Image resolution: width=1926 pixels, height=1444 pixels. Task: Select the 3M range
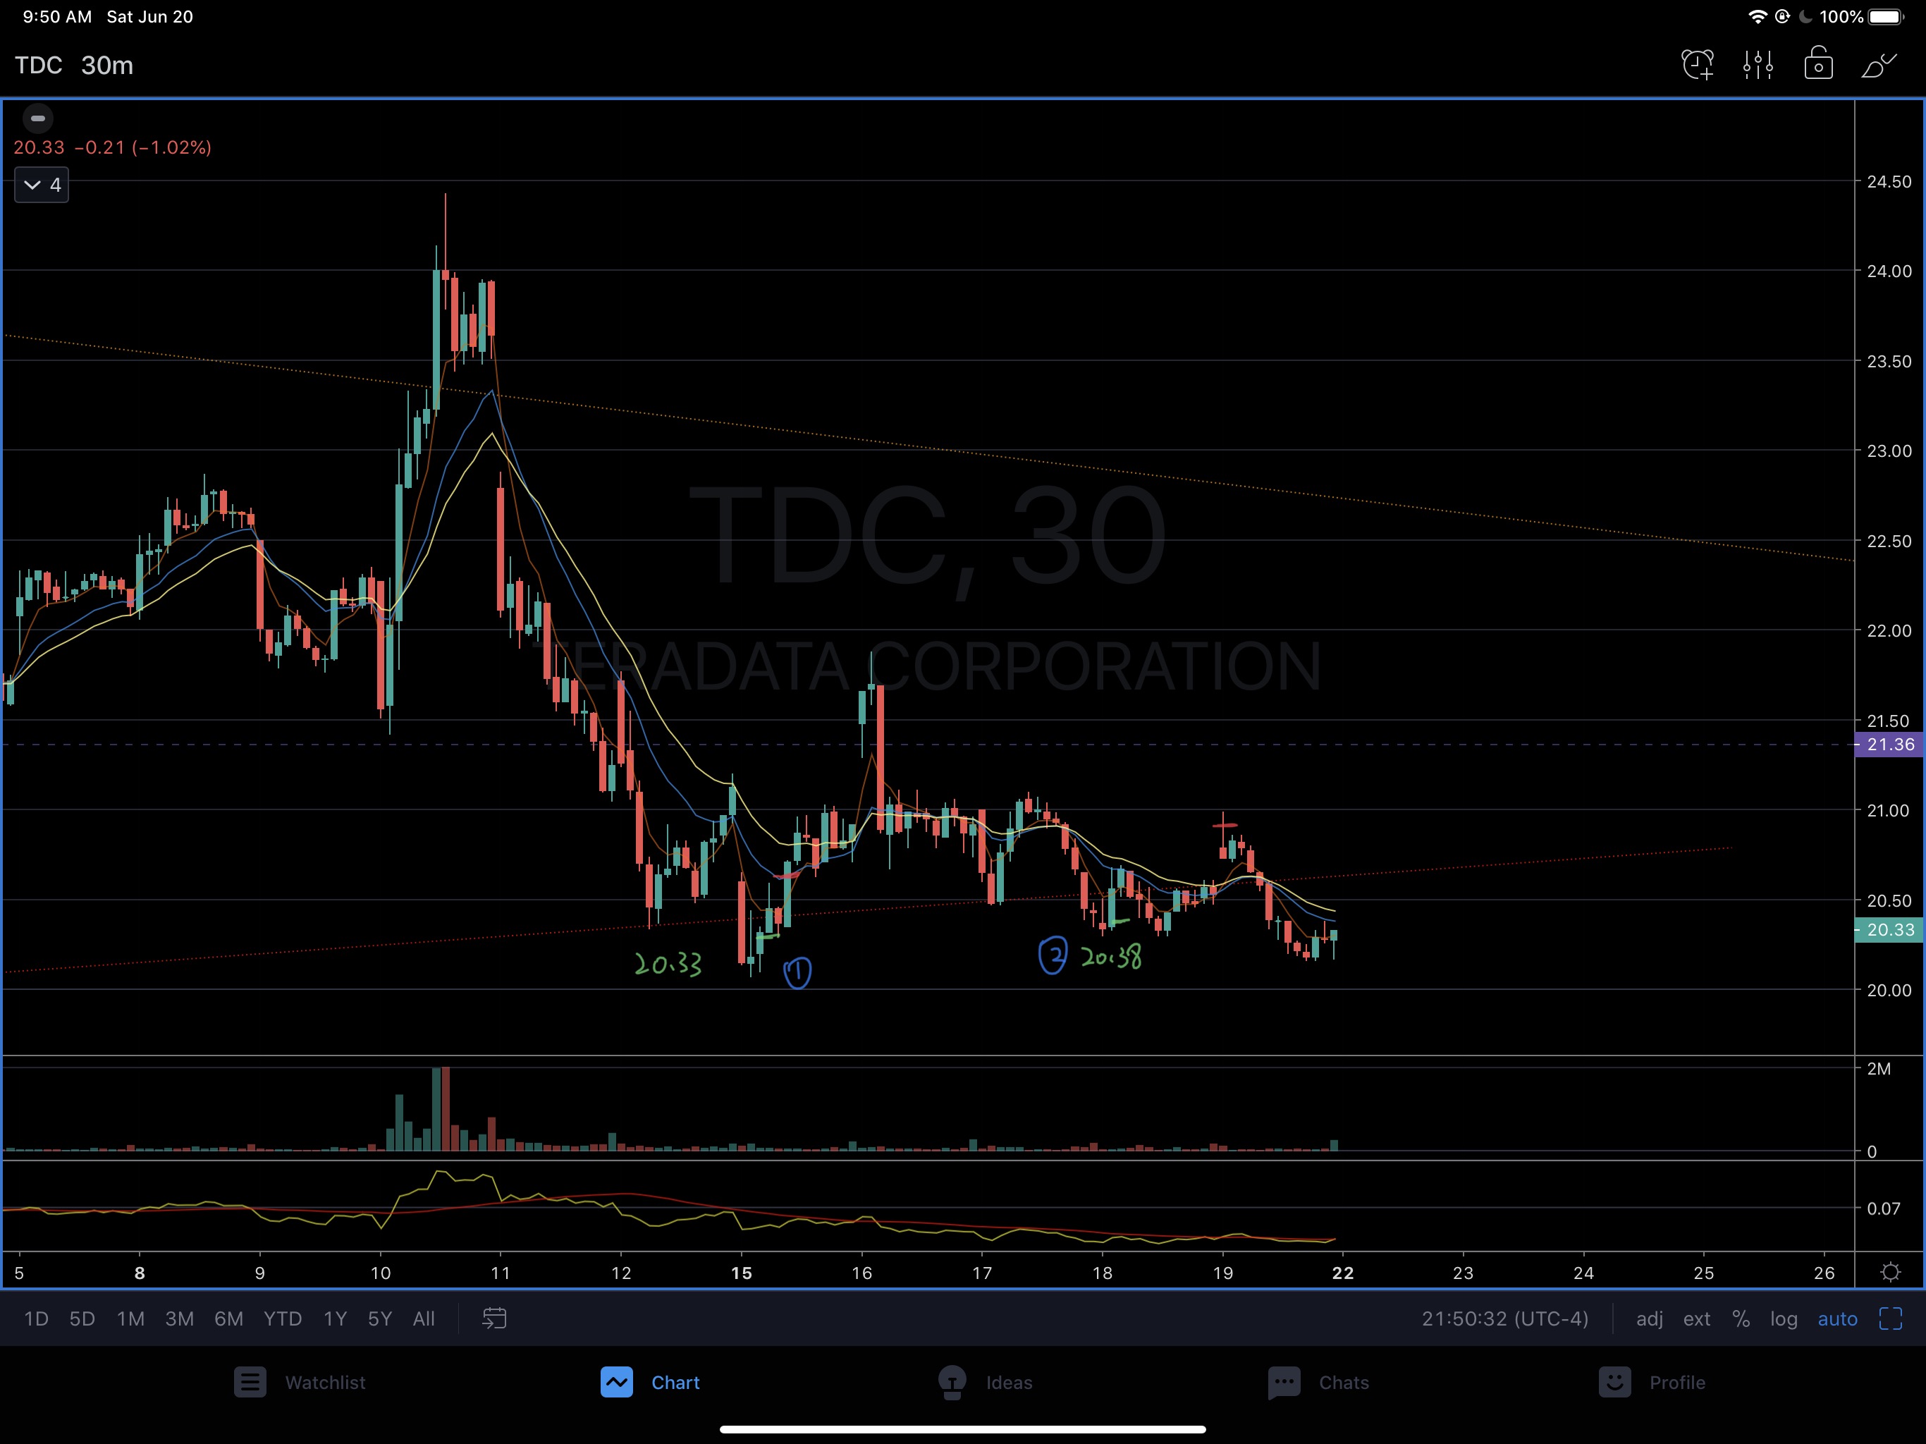click(x=179, y=1318)
